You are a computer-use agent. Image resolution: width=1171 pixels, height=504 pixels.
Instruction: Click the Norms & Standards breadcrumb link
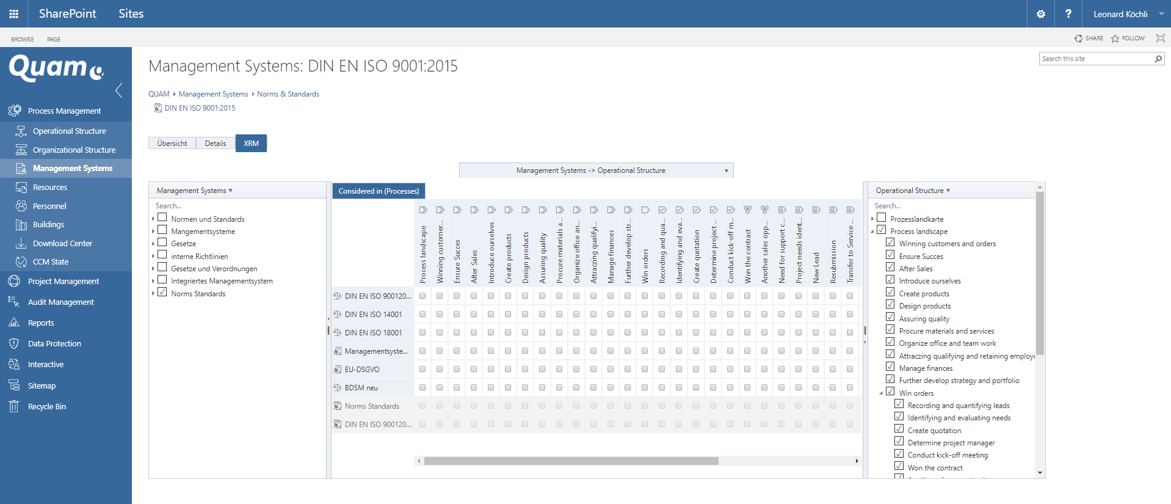click(x=288, y=94)
